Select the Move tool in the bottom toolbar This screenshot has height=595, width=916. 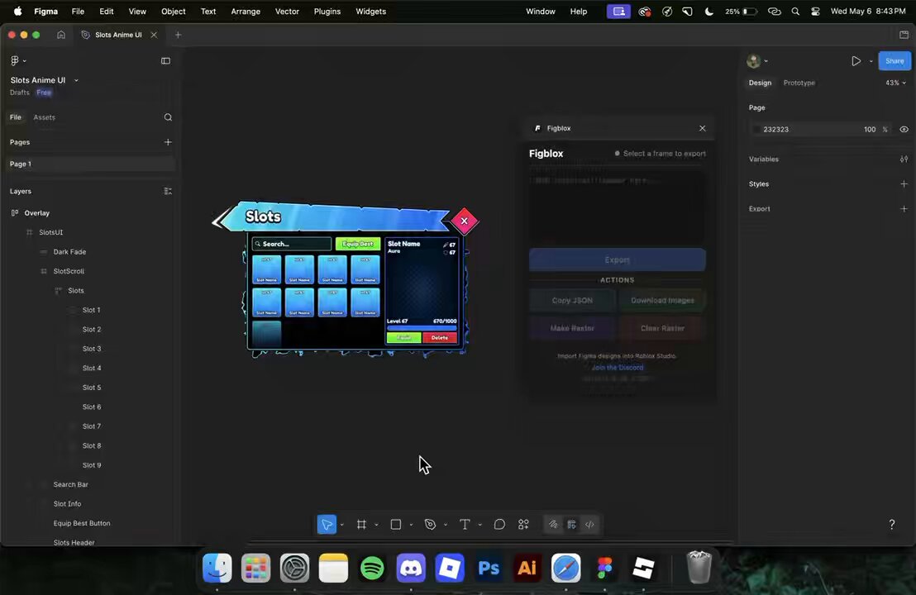click(327, 525)
